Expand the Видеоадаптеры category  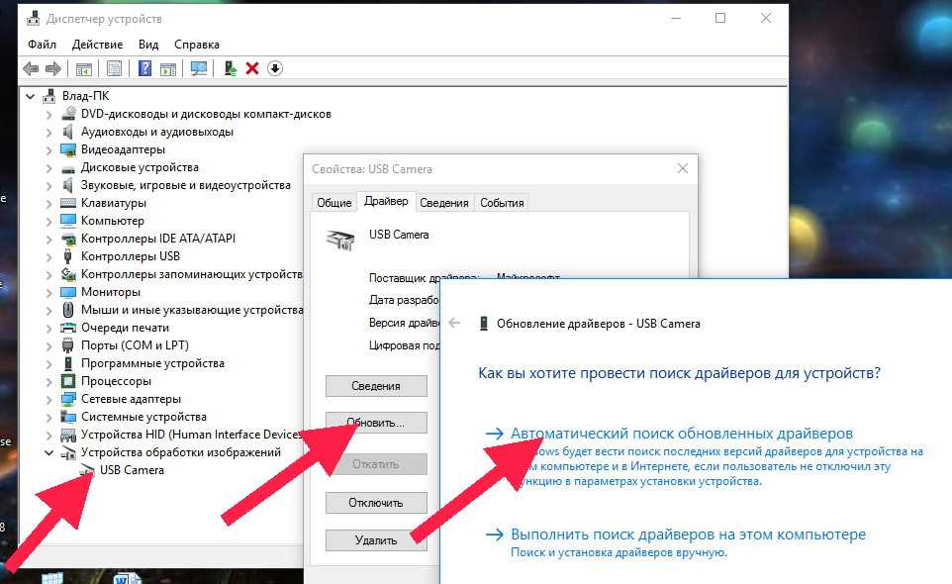click(x=48, y=149)
